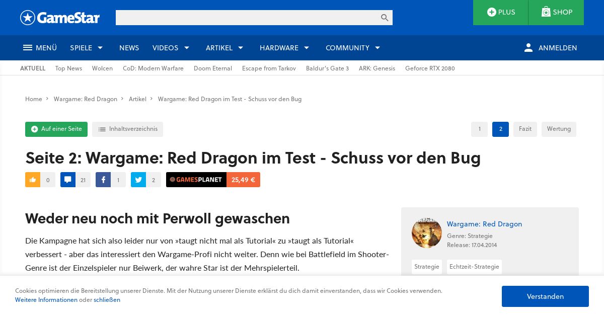The height and width of the screenshot is (317, 604).
Task: Click the ANMELDEN user icon
Action: coord(528,48)
